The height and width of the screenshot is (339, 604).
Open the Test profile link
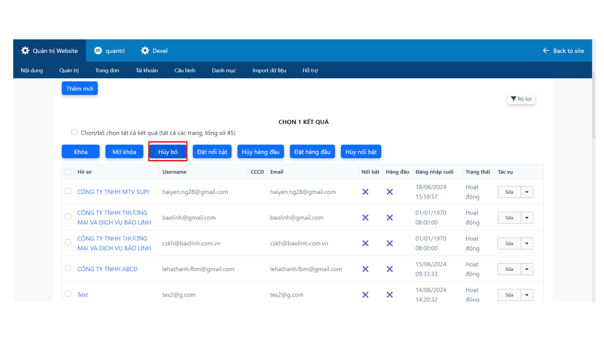pyautogui.click(x=83, y=295)
